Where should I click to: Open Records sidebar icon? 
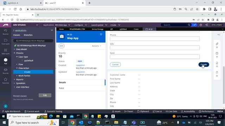pos(6,71)
